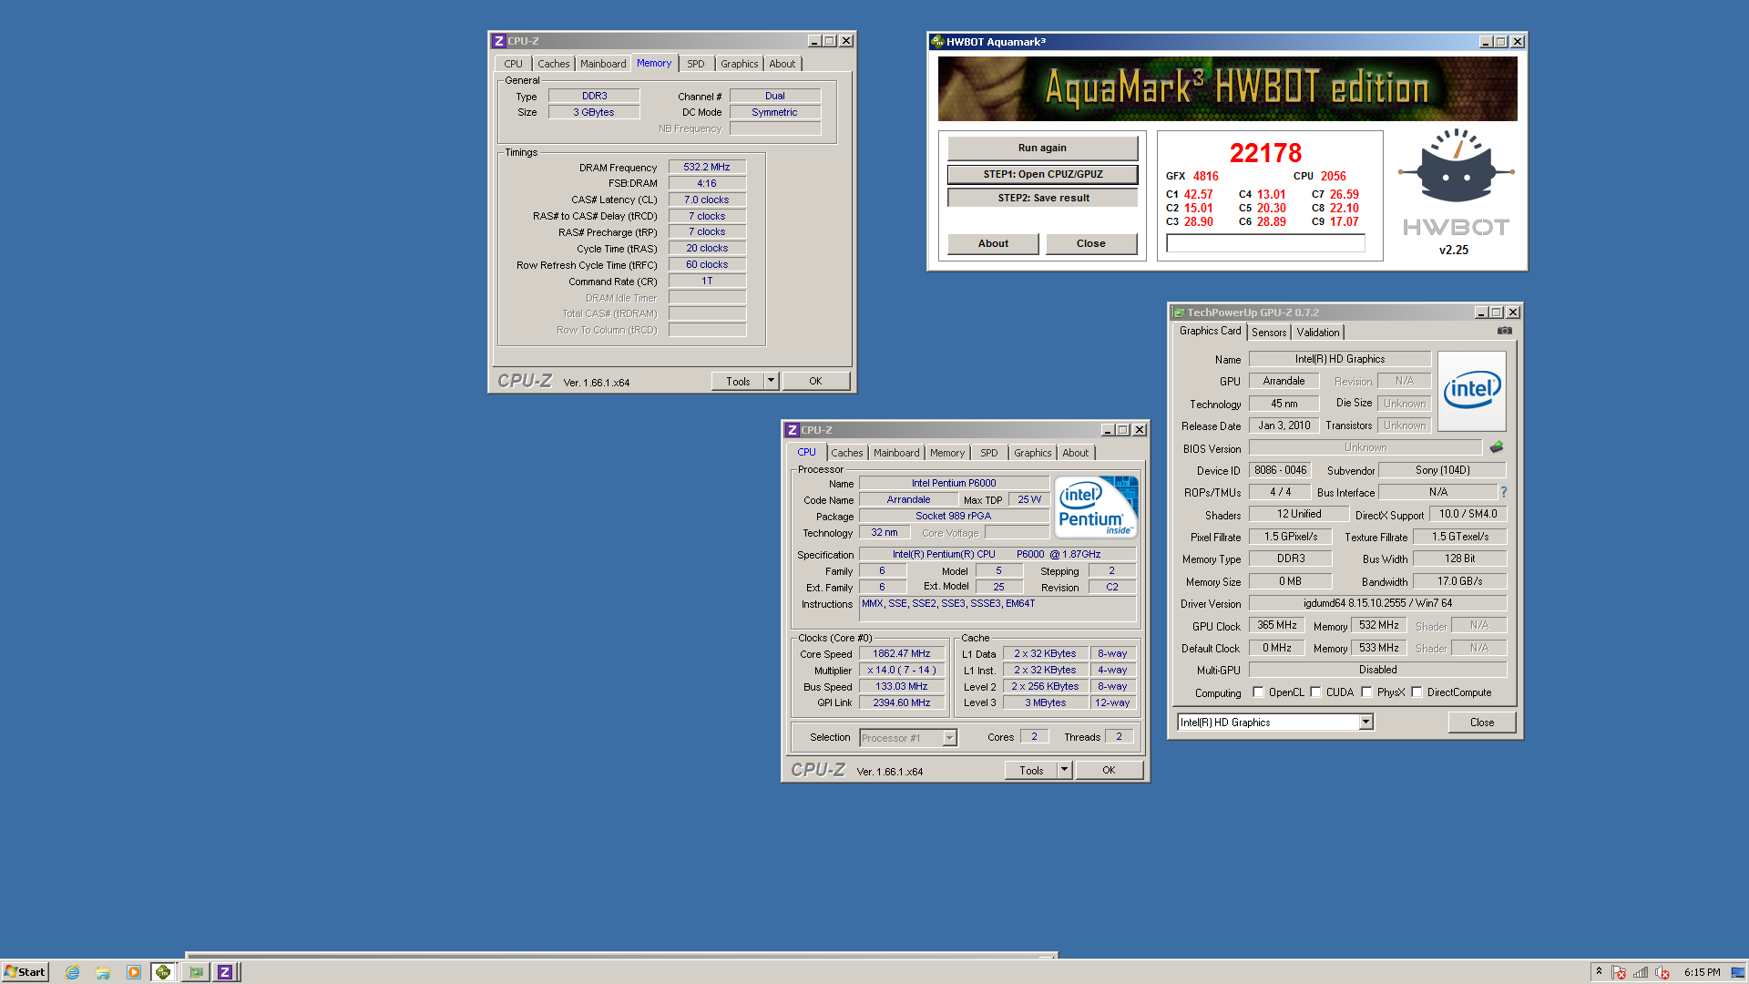This screenshot has height=984, width=1749.
Task: Open the Intel(R) HD Graphics GPU selector dropdown
Action: tap(1365, 723)
